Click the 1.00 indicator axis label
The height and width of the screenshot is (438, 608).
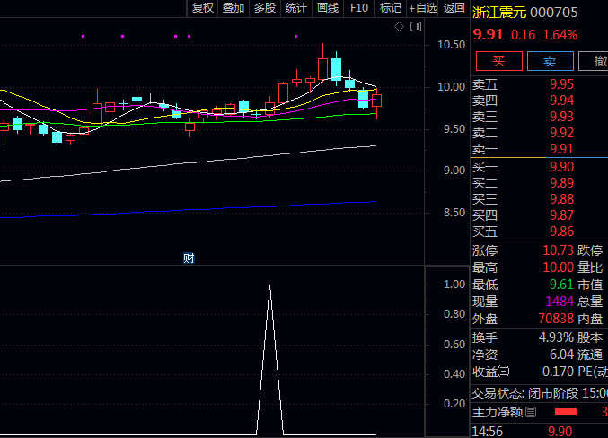(x=454, y=285)
